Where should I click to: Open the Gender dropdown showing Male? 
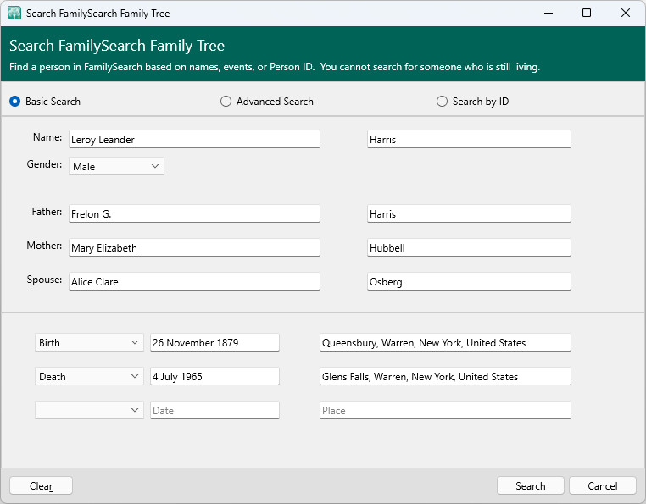point(116,166)
